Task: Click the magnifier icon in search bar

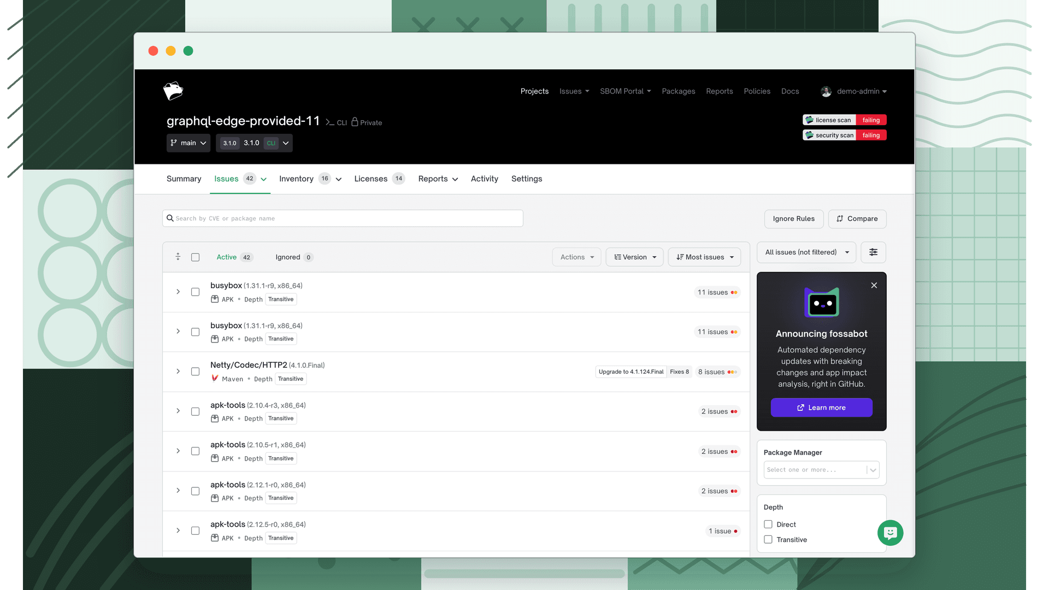Action: tap(170, 218)
